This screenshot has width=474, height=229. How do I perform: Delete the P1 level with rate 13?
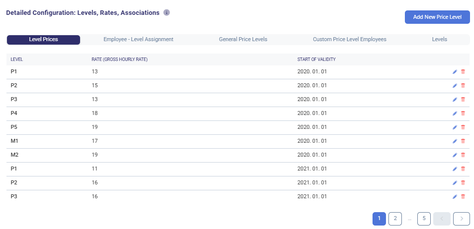(x=463, y=72)
